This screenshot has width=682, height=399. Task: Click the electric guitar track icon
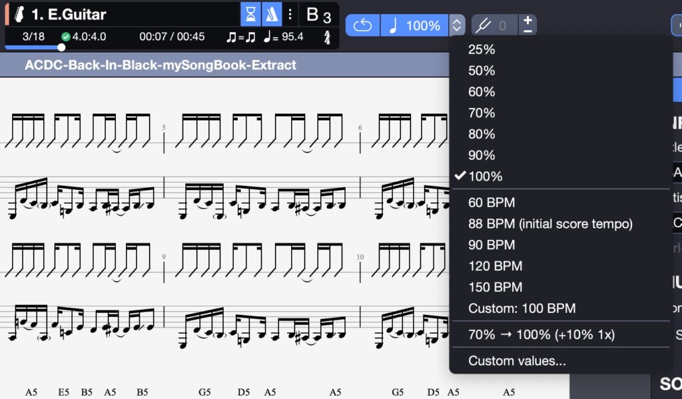(21, 14)
